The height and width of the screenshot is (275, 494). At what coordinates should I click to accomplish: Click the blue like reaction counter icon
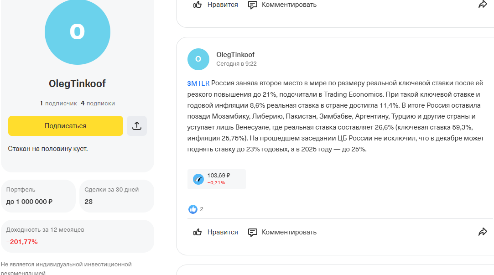click(193, 209)
